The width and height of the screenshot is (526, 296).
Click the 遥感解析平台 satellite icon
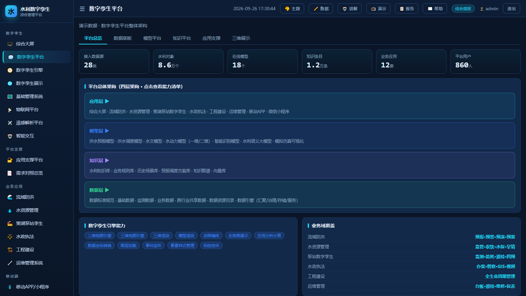tap(10, 123)
